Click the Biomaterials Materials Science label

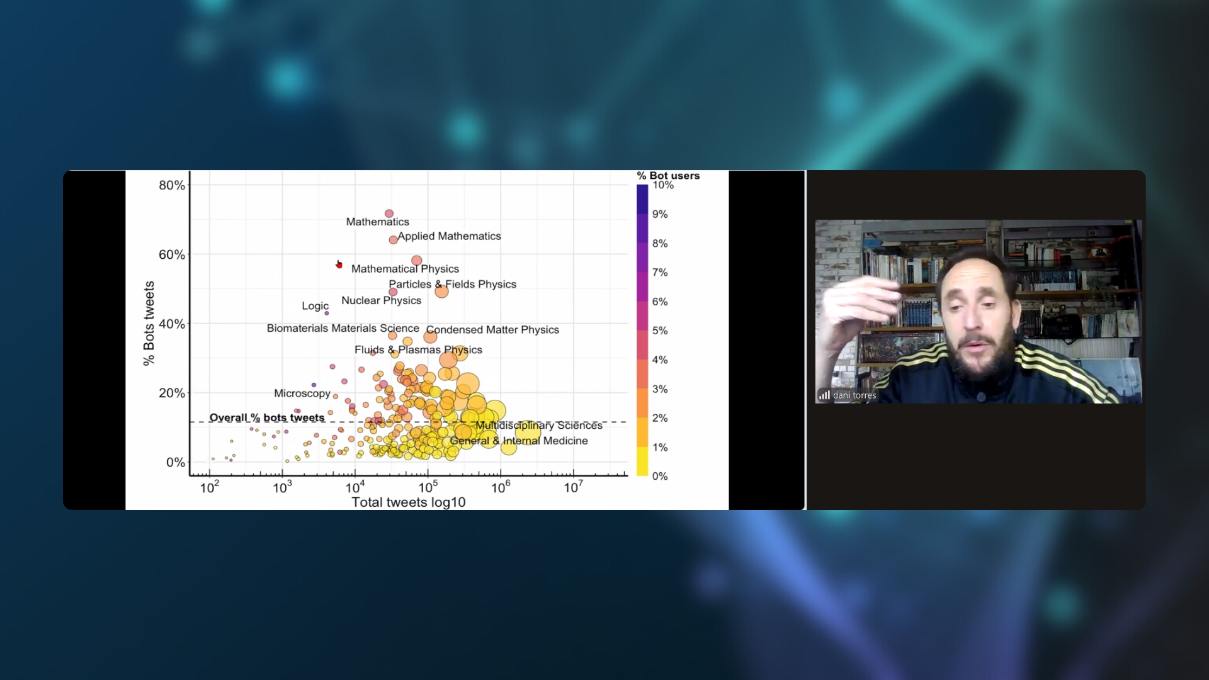(343, 328)
